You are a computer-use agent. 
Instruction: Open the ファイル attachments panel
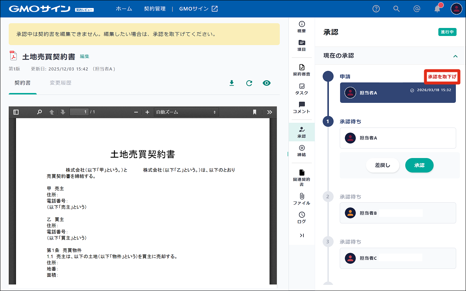tap(302, 199)
